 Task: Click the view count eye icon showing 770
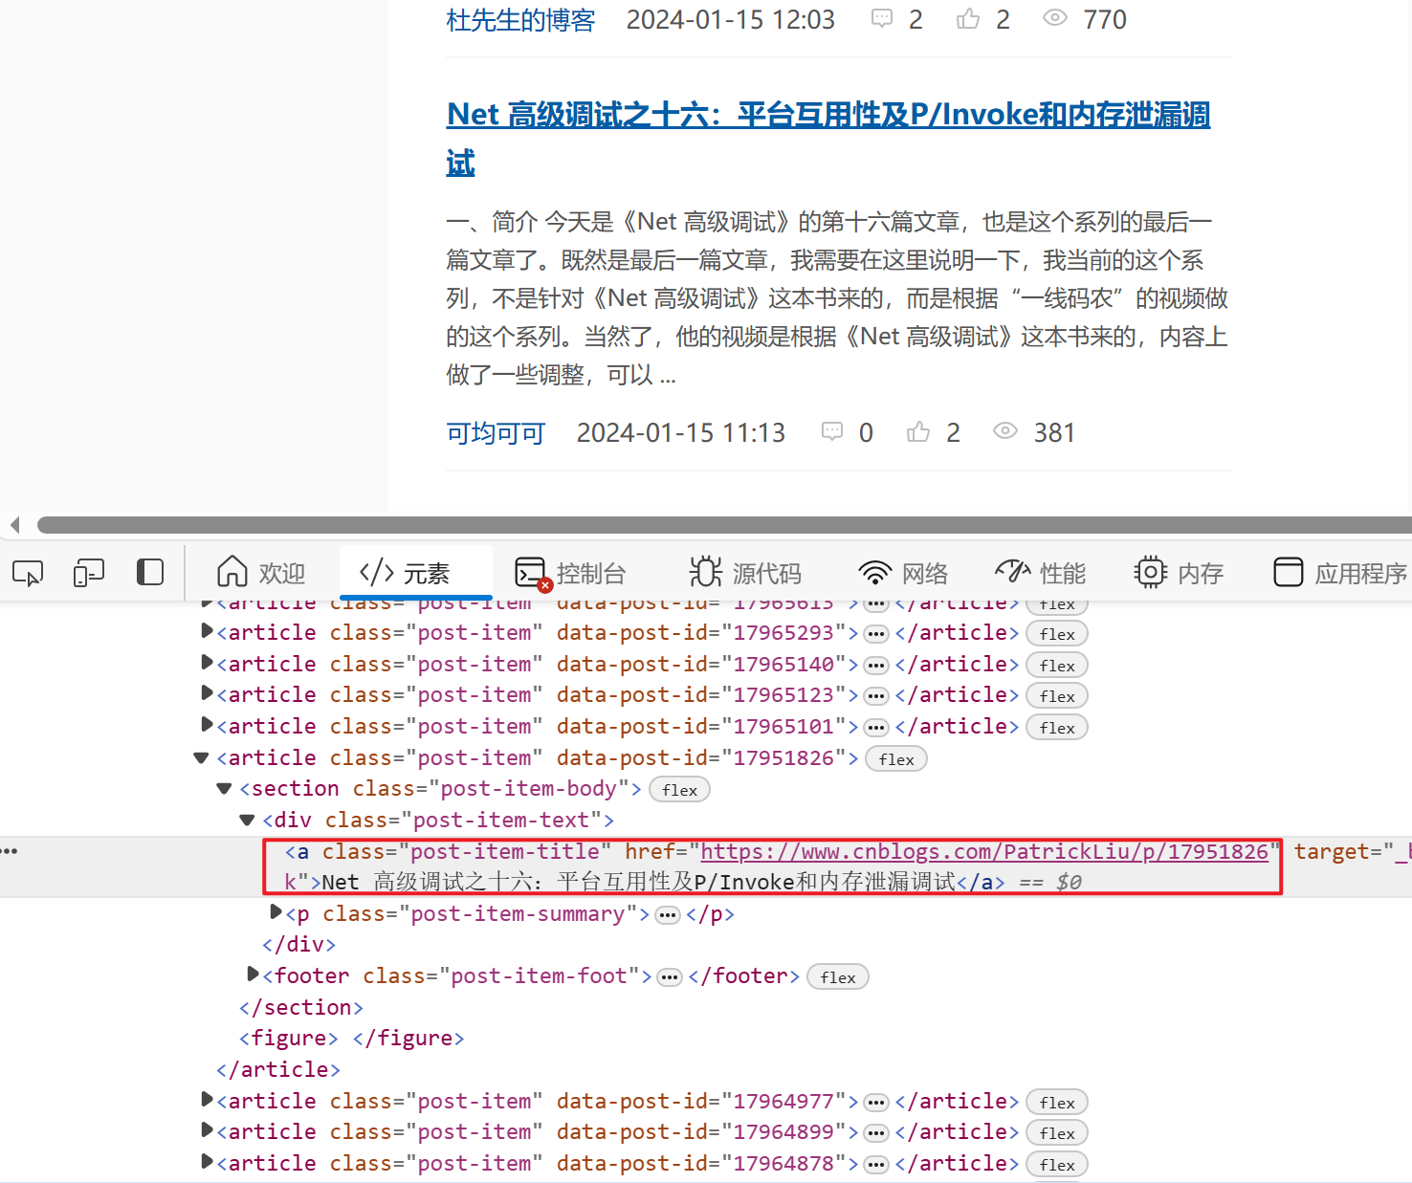click(1055, 18)
